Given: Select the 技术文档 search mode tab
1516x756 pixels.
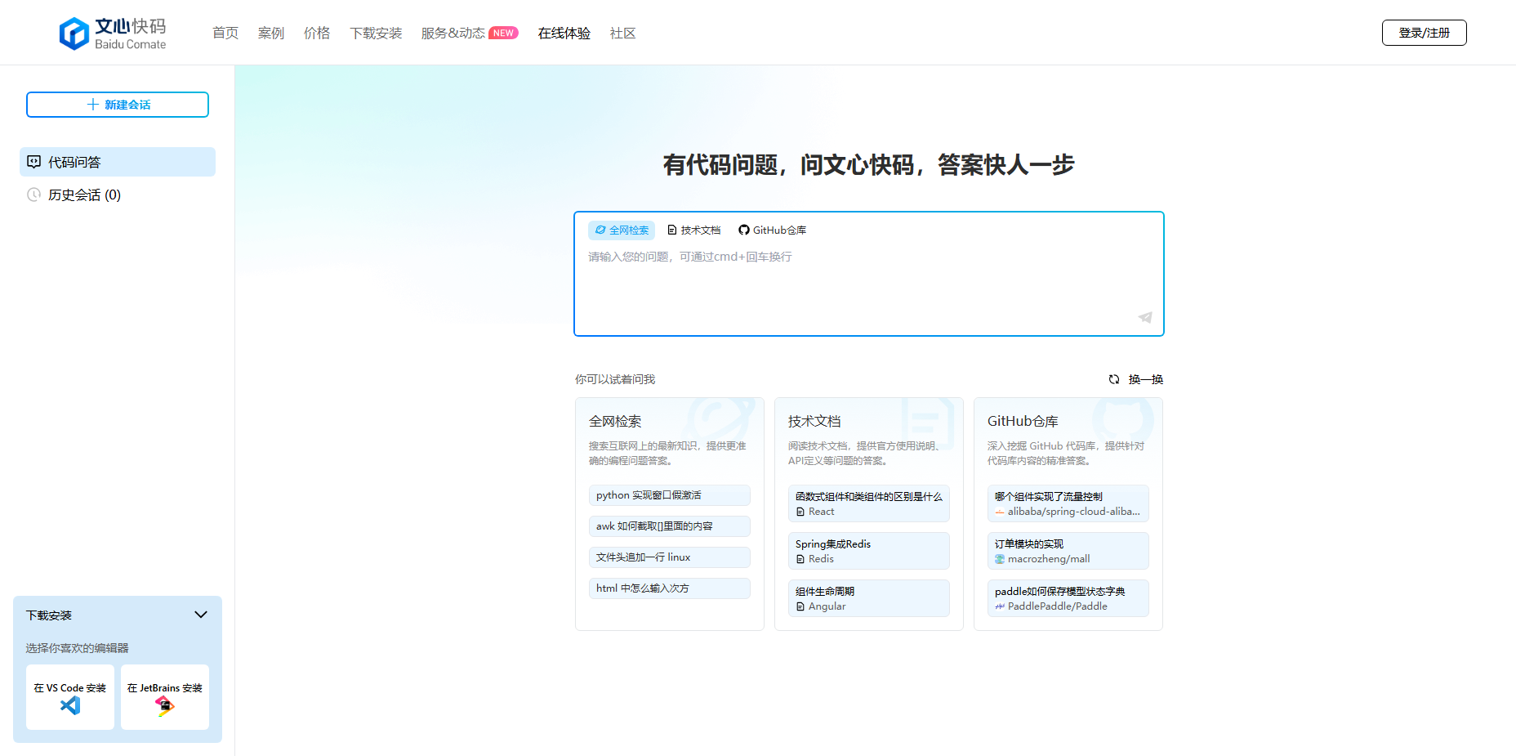Looking at the screenshot, I should [x=694, y=230].
